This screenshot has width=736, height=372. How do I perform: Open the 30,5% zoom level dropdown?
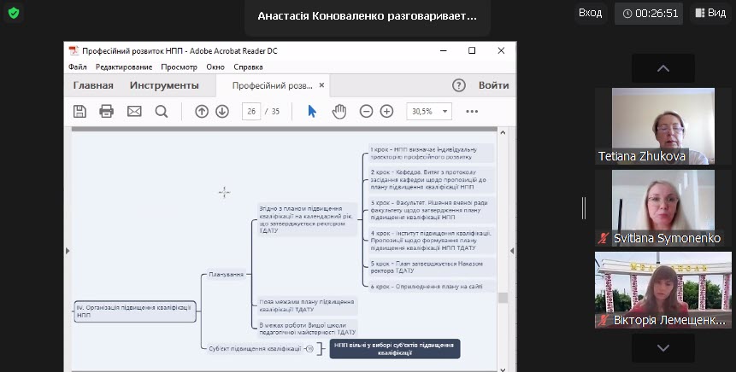[432, 111]
